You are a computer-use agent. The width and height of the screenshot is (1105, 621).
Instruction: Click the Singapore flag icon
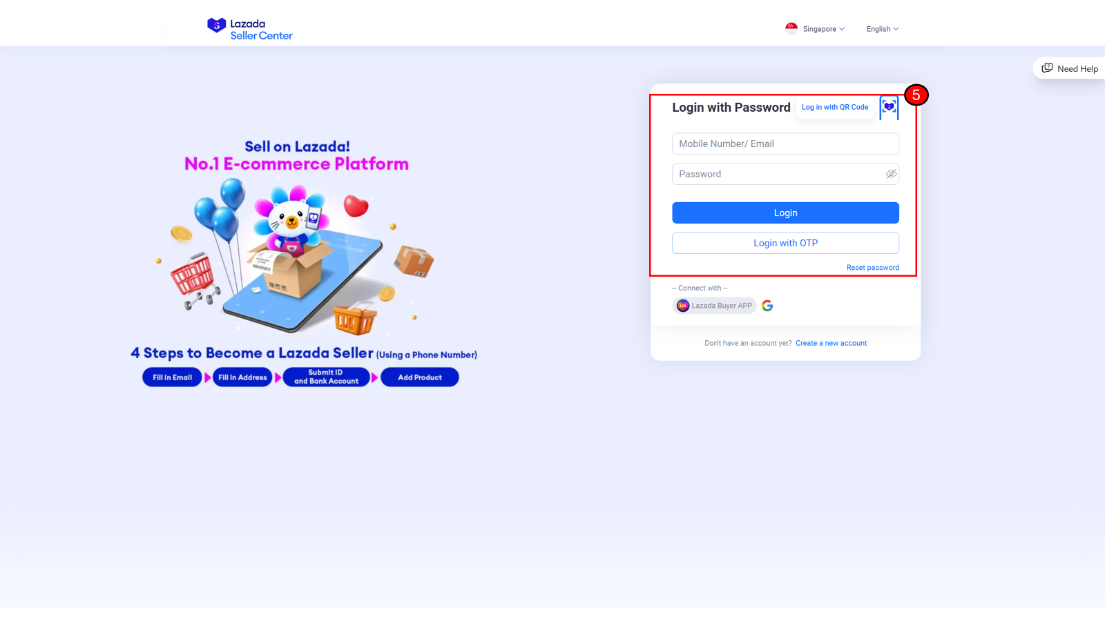(x=791, y=28)
